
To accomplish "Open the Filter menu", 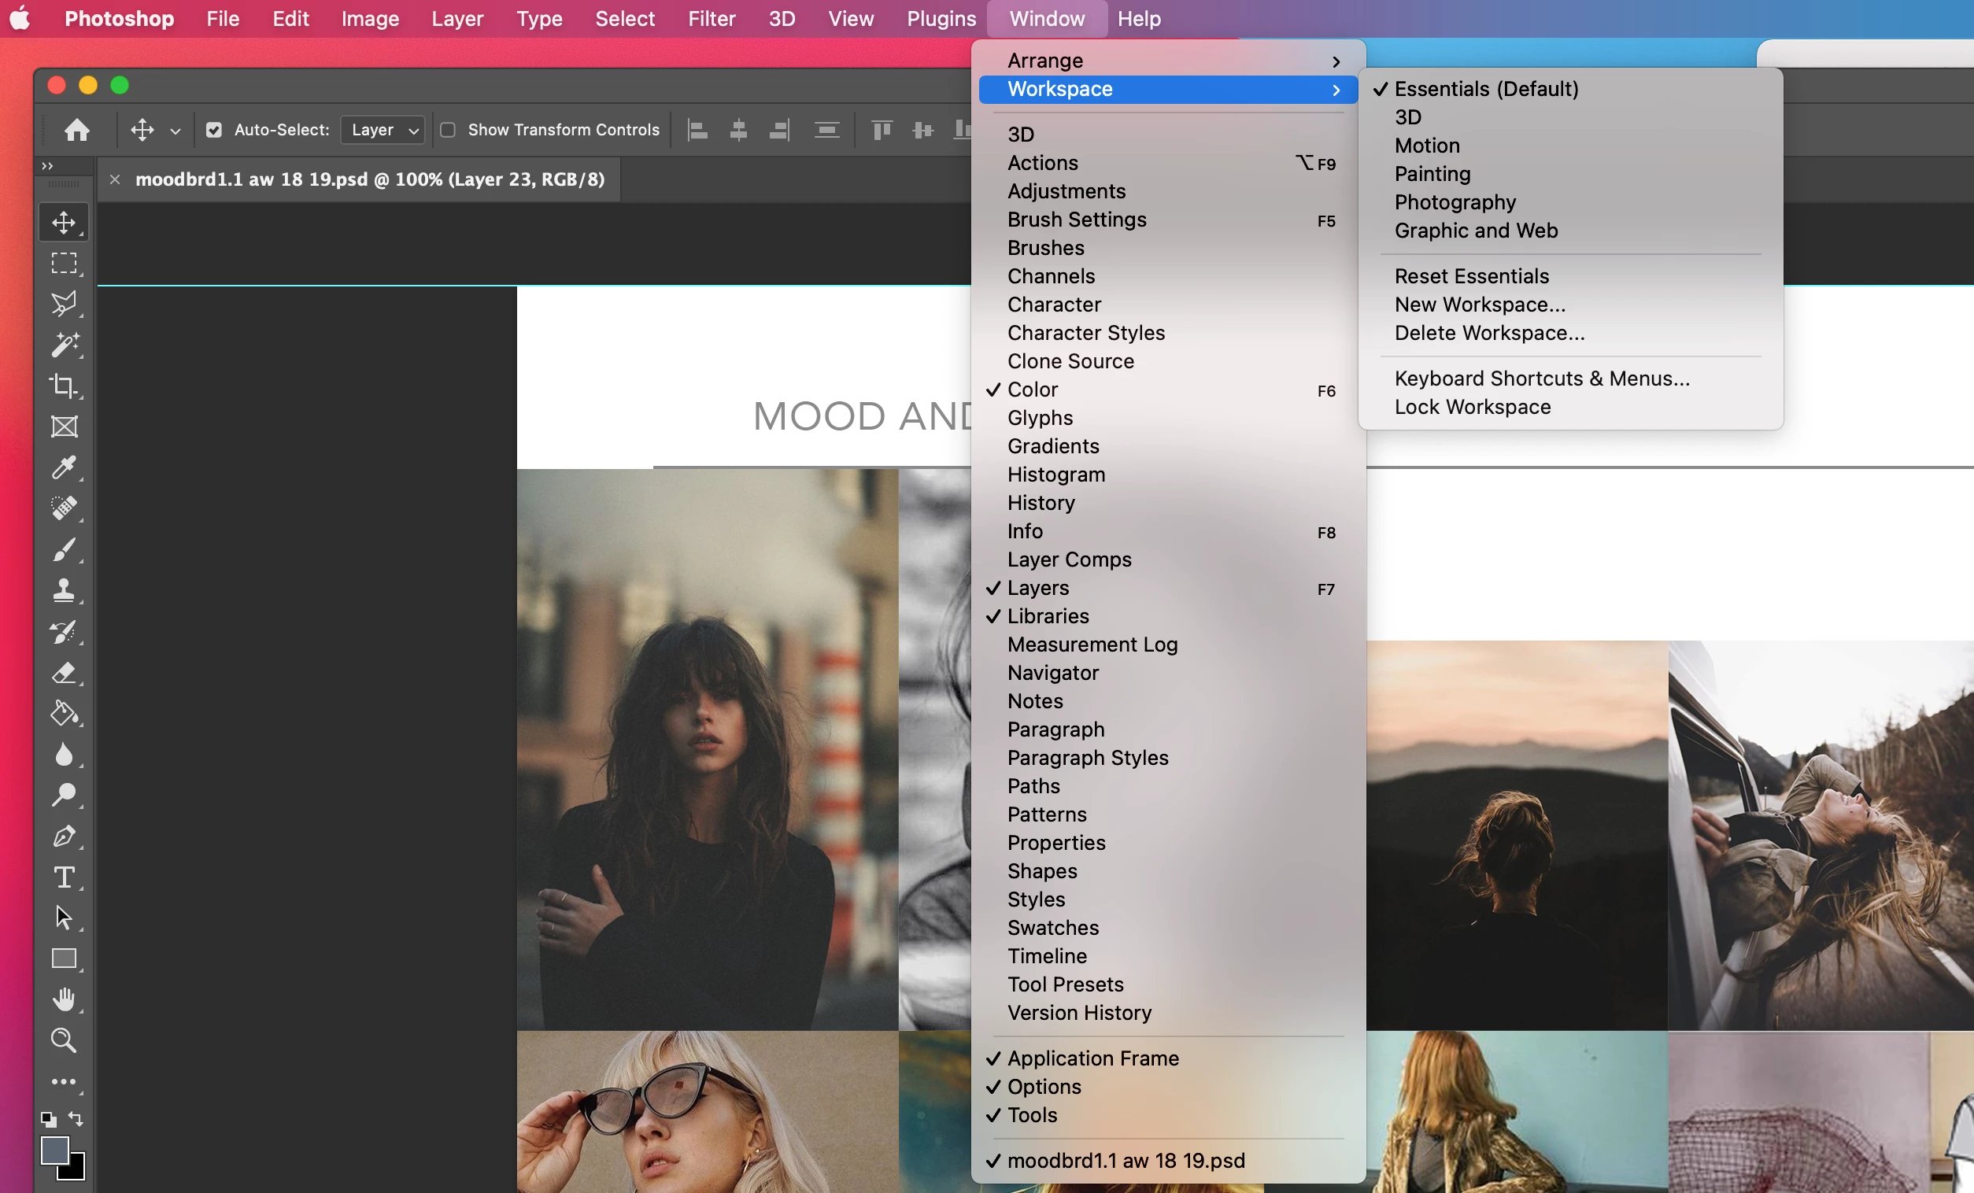I will click(711, 18).
